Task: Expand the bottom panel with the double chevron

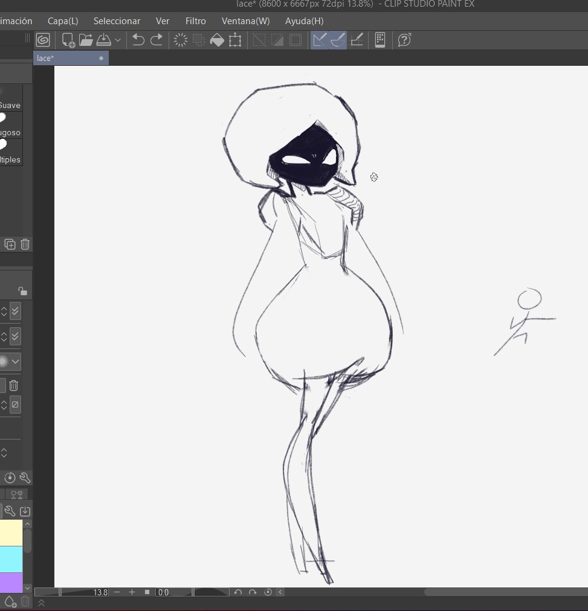Action: [41, 602]
